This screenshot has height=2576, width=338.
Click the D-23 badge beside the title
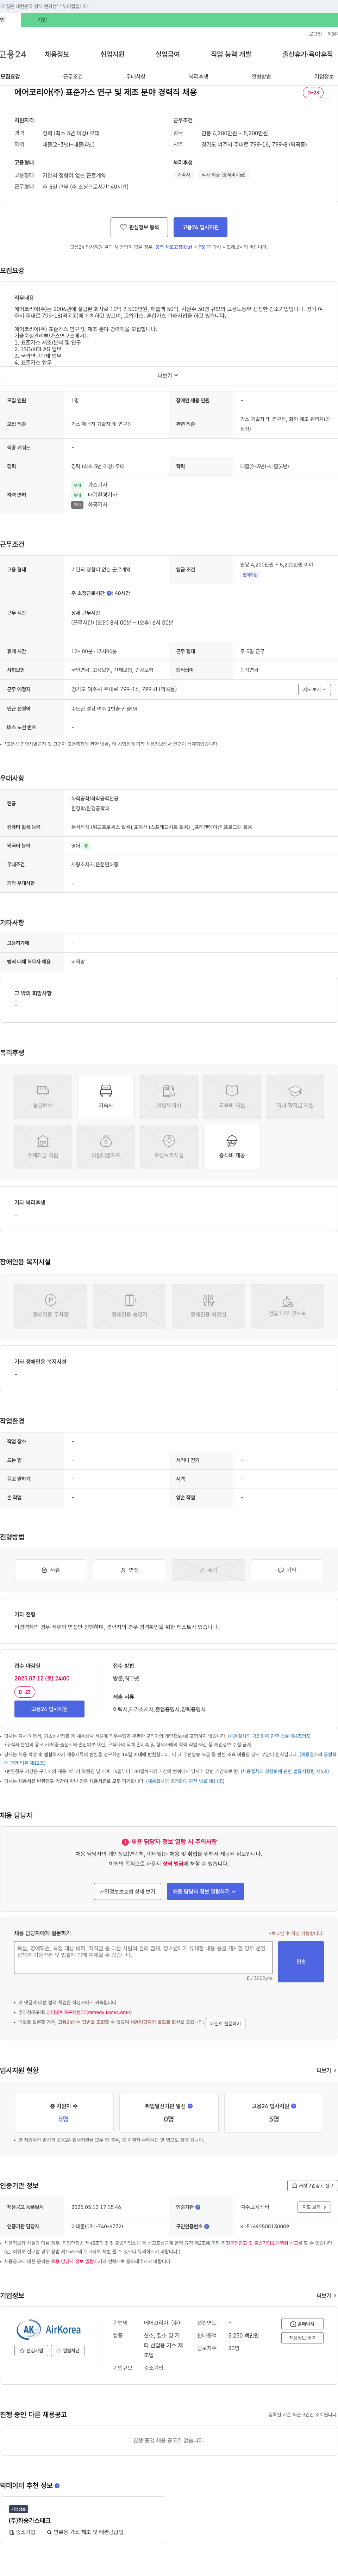[313, 93]
